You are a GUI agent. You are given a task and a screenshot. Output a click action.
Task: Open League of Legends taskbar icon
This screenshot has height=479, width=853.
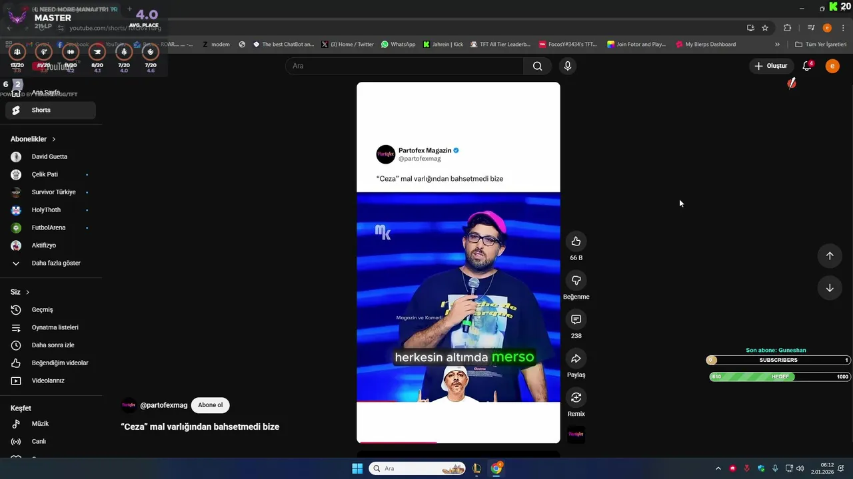(x=476, y=468)
